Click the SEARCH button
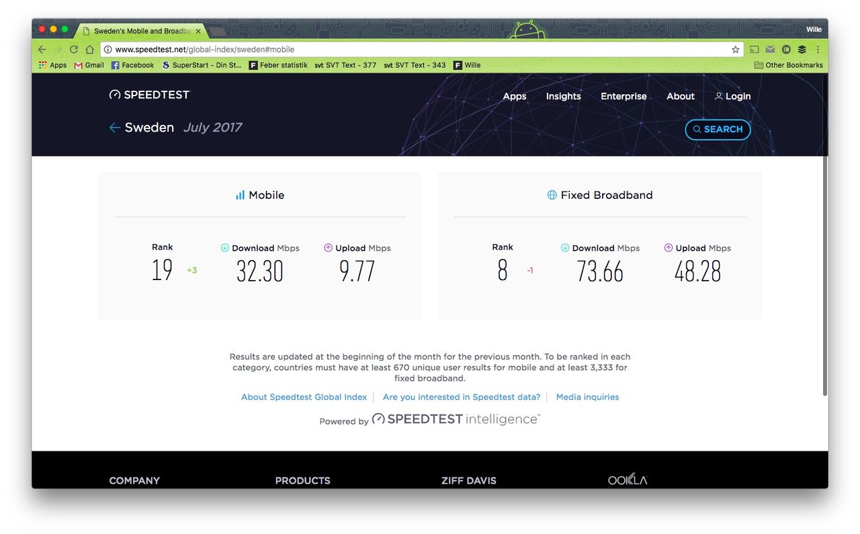The image size is (860, 534). click(718, 129)
